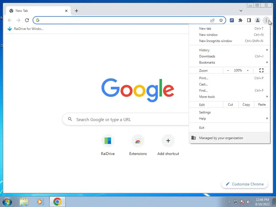276x207 pixels.
Task: Click Customize Chrome button
Action: pyautogui.click(x=244, y=184)
